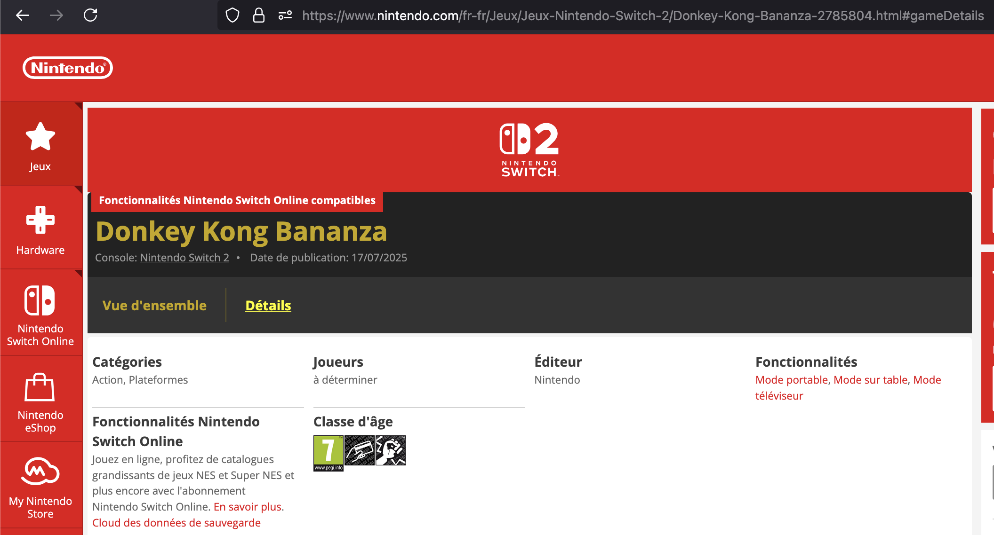Open the My Nintendo Store sidebar item
The width and height of the screenshot is (994, 535).
click(41, 485)
